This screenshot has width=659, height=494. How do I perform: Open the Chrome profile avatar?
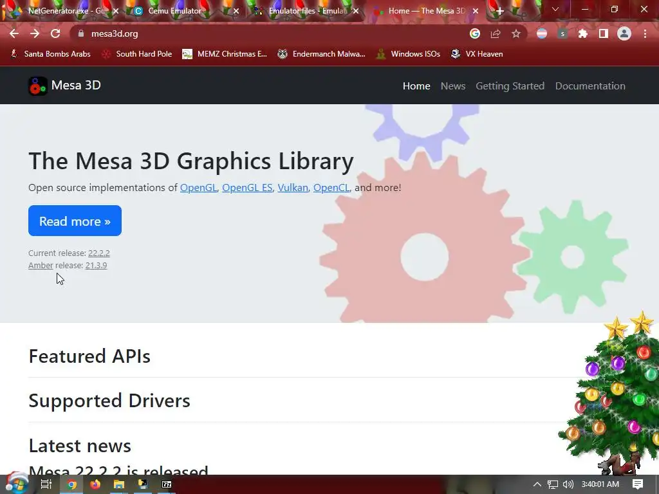(x=624, y=33)
